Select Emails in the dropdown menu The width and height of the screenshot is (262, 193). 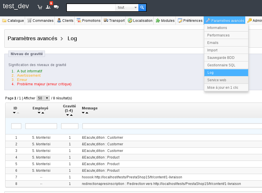coord(226,43)
